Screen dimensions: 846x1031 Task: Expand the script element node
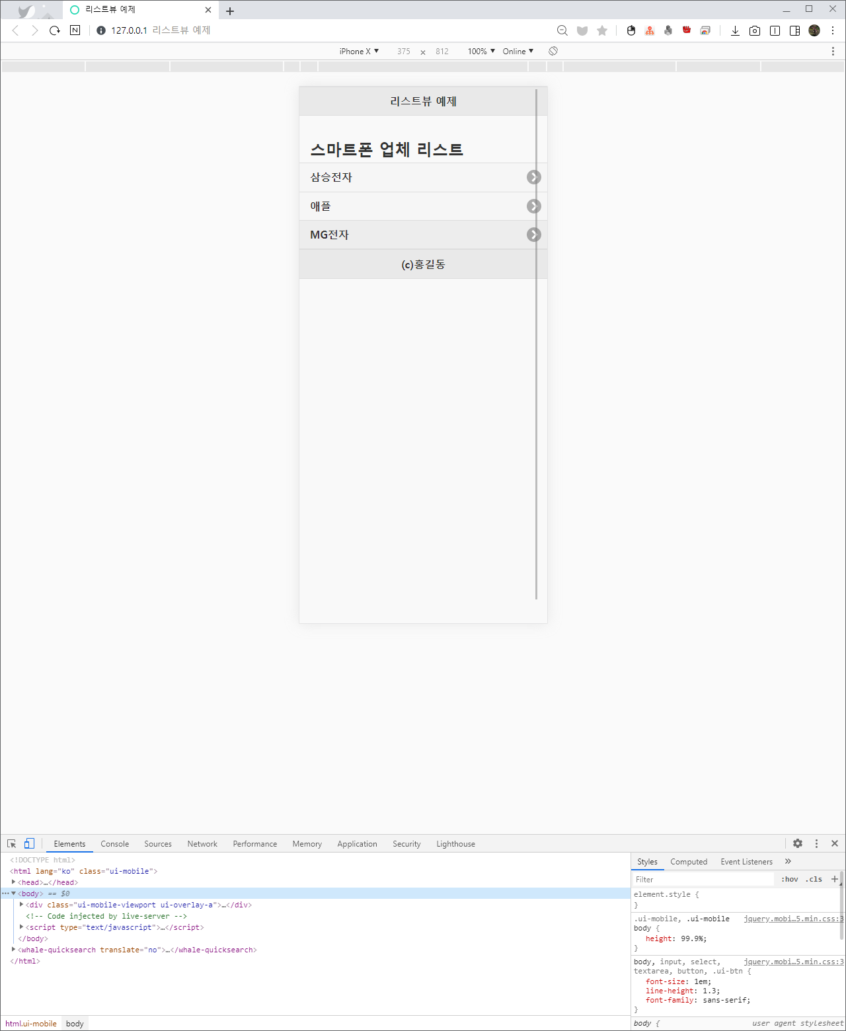[21, 927]
